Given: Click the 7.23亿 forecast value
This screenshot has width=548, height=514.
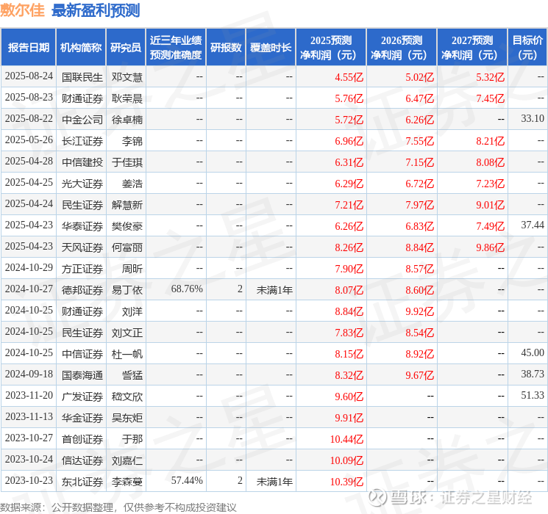Looking at the screenshot, I should click(491, 184).
